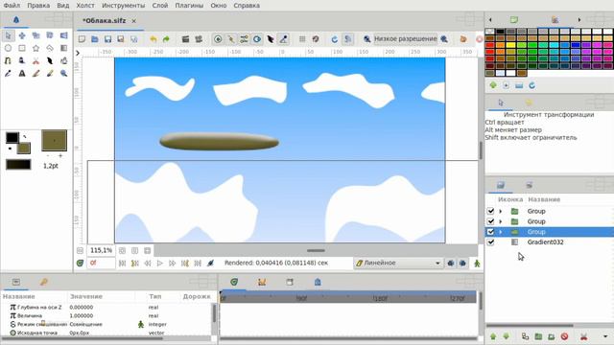The width and height of the screenshot is (614, 345).
Task: Select the Smooth Move tool
Action: point(22,36)
